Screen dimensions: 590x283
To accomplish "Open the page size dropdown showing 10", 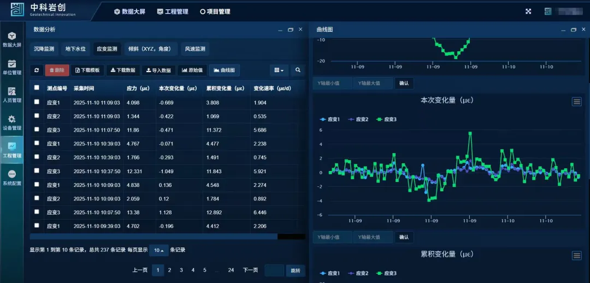I will coord(158,250).
